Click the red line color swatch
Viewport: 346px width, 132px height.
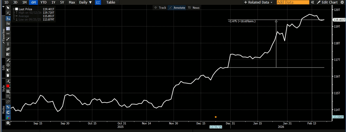click(x=8, y=86)
